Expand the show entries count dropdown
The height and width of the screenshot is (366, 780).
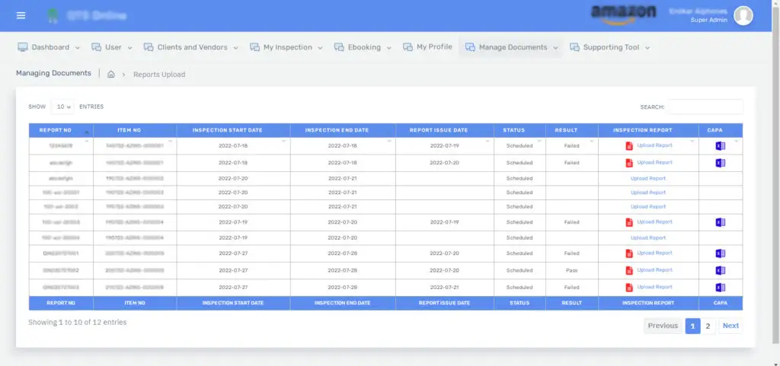(x=63, y=107)
